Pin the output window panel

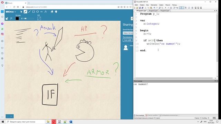(215, 81)
